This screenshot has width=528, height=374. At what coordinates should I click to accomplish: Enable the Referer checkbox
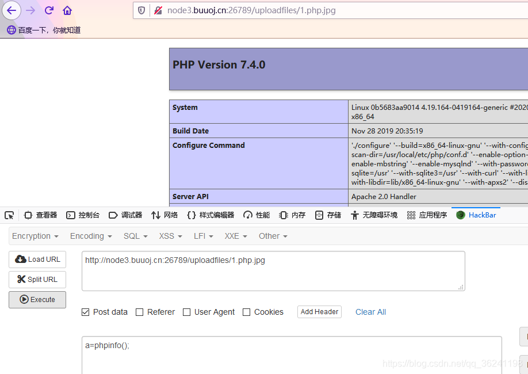pos(139,312)
